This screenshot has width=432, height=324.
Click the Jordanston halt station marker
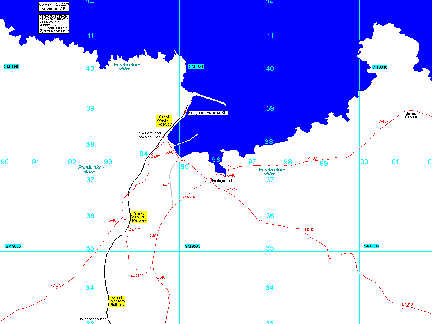click(108, 319)
